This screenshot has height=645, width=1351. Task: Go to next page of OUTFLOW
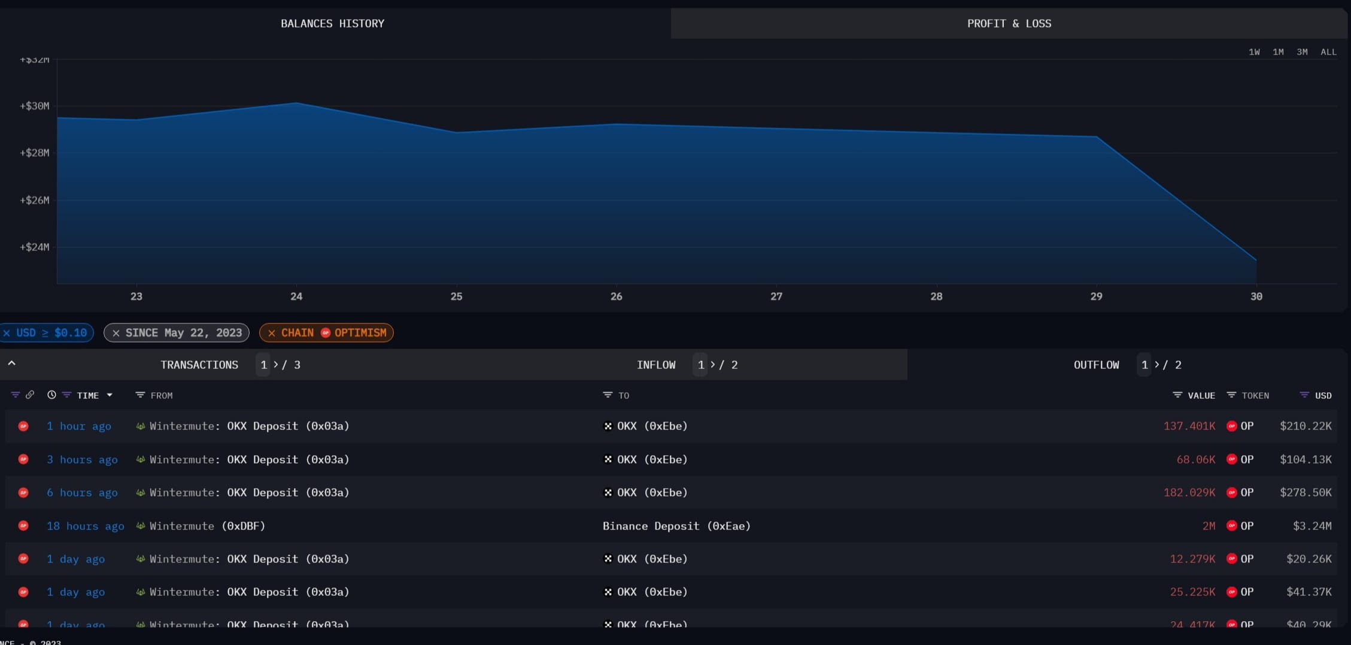point(1156,365)
